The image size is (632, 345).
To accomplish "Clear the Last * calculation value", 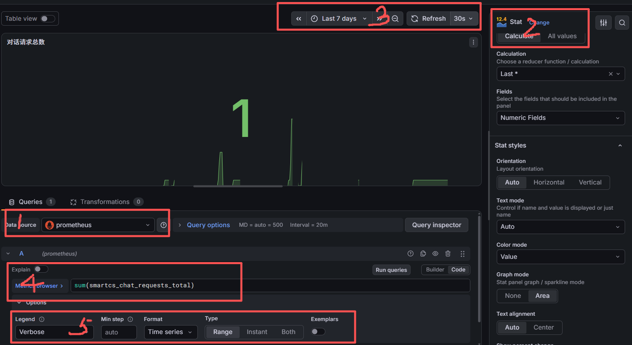I will [610, 74].
